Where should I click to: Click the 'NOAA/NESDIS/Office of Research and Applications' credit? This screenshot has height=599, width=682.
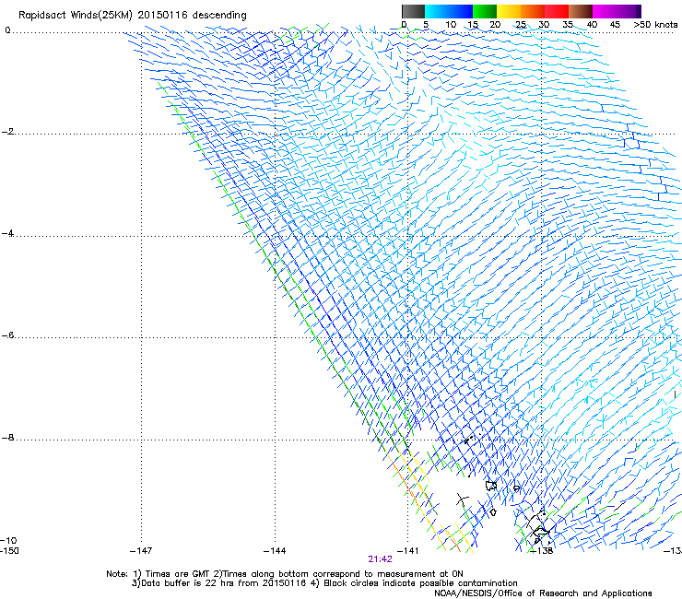point(543,593)
